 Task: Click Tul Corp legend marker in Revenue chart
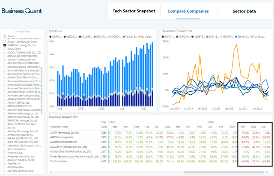tap(139, 36)
